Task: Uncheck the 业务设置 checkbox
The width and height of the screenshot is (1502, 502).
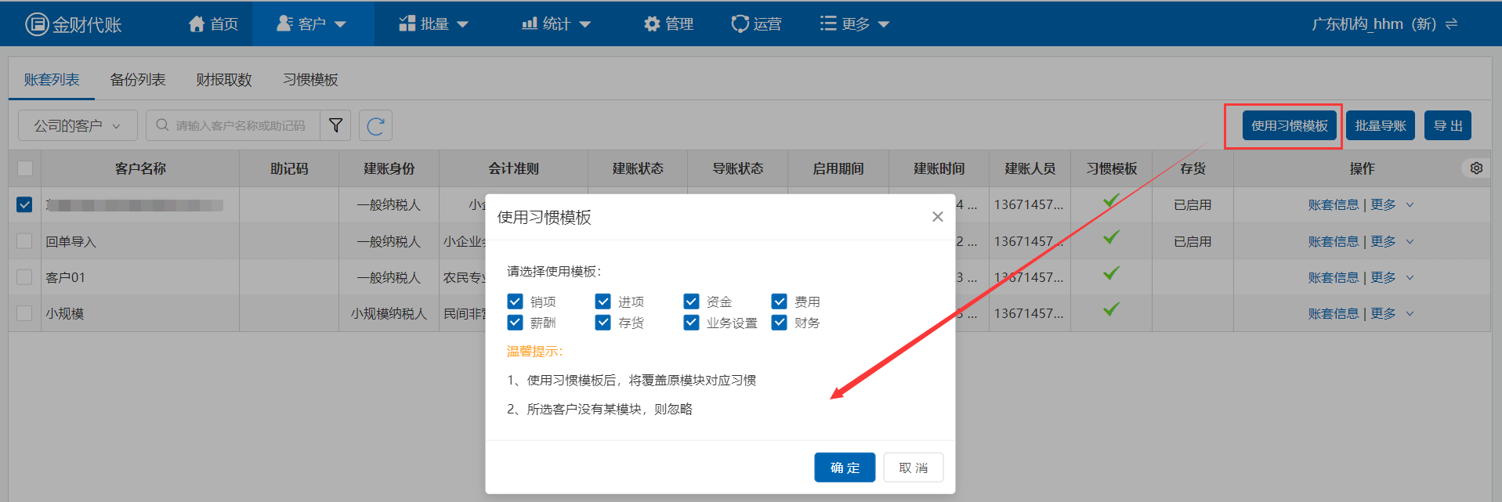Action: pos(691,323)
